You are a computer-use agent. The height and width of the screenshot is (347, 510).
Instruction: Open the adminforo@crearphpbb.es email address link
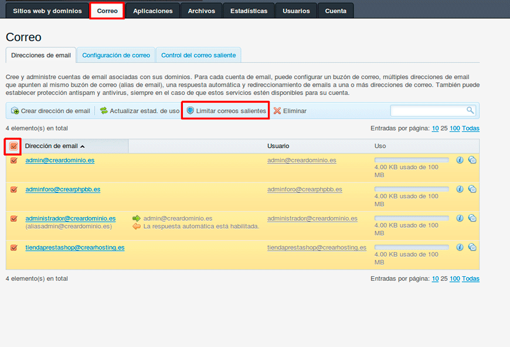pyautogui.click(x=63, y=189)
